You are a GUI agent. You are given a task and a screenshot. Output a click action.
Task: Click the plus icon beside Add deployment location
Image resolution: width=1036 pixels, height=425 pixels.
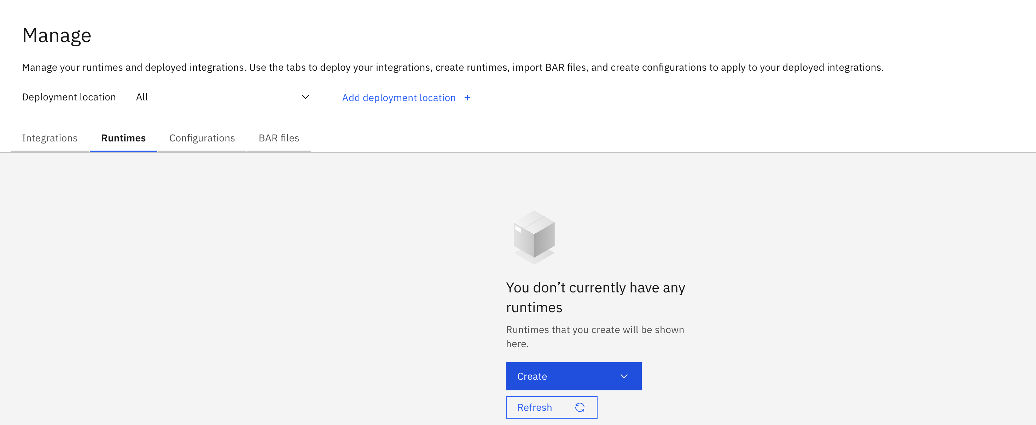pos(467,98)
